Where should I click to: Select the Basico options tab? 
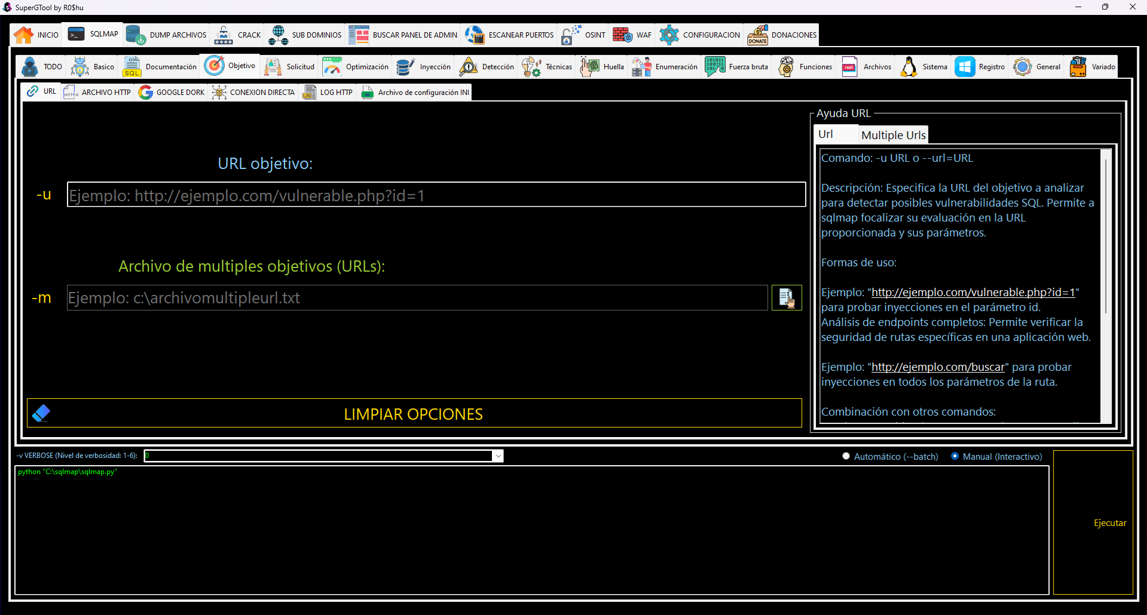[92, 67]
